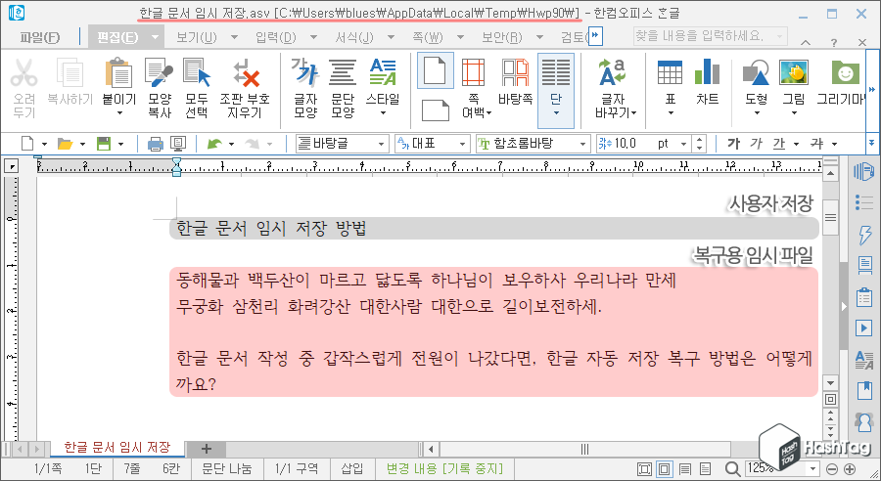The height and width of the screenshot is (481, 881).
Task: Insert a Table (표) icon
Action: click(670, 73)
